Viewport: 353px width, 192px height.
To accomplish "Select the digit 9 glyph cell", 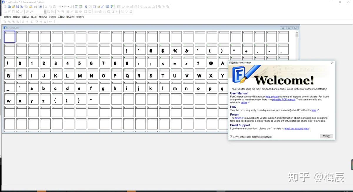I will [x=129, y=62].
